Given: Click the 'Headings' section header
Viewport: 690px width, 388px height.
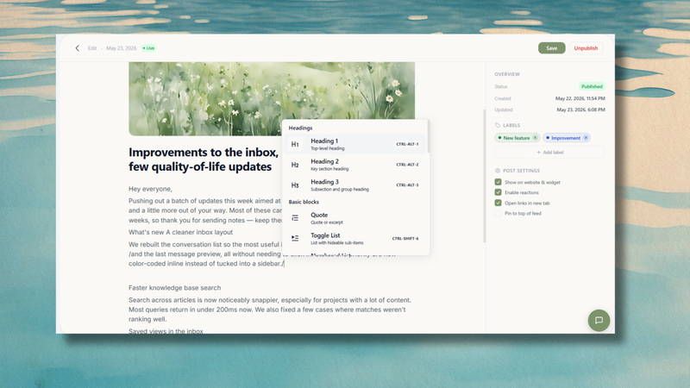Looking at the screenshot, I should tap(300, 128).
